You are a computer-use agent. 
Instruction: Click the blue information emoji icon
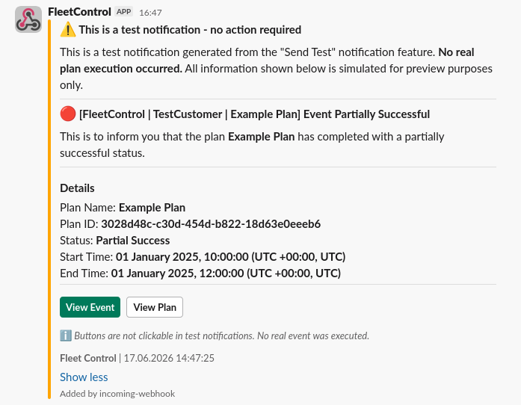tap(66, 336)
